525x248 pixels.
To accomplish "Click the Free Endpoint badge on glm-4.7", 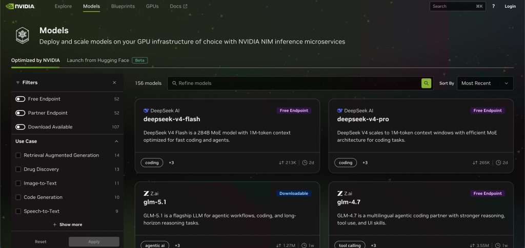I will (x=488, y=193).
